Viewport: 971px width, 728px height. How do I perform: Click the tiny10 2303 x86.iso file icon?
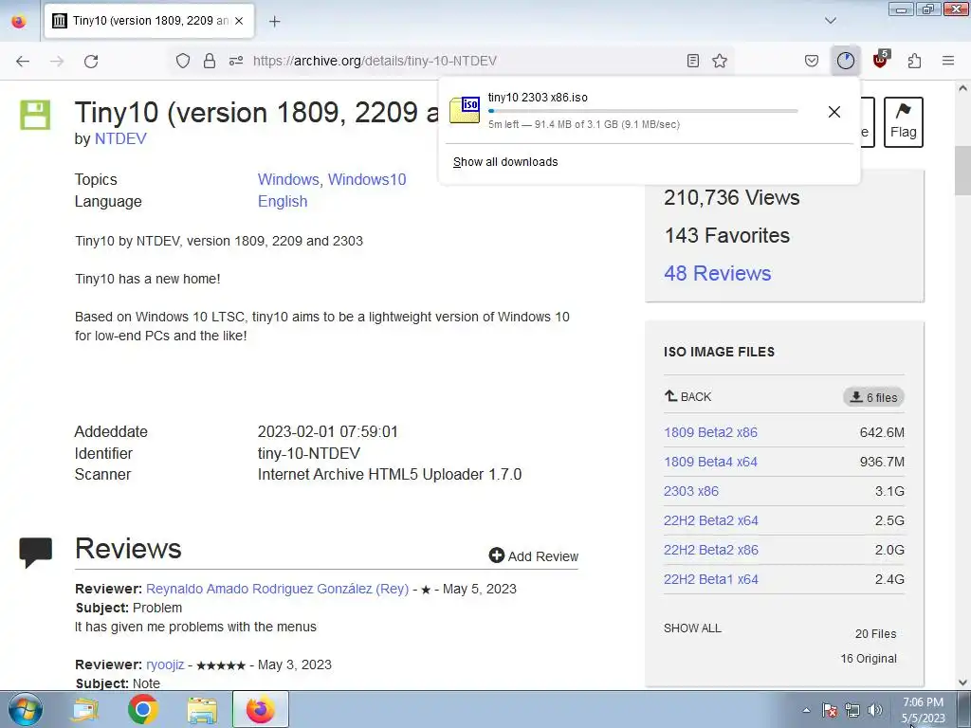coord(465,110)
